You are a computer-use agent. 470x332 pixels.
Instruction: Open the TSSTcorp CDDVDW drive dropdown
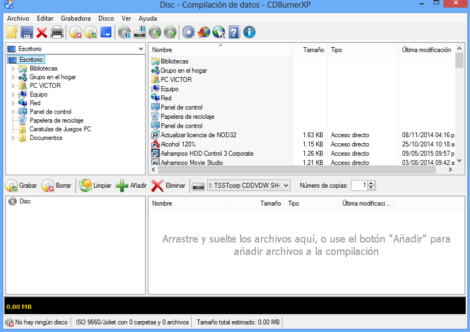[x=286, y=186]
